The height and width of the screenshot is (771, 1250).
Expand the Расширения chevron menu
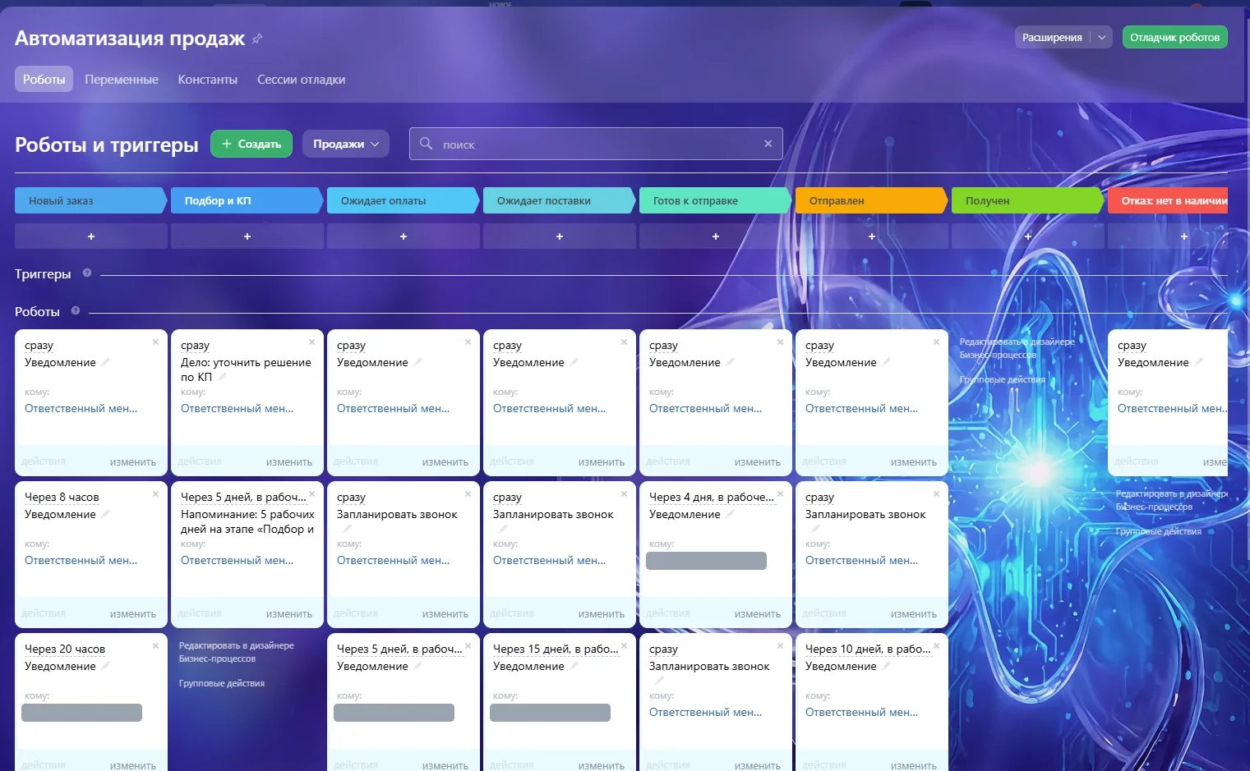(x=1102, y=38)
